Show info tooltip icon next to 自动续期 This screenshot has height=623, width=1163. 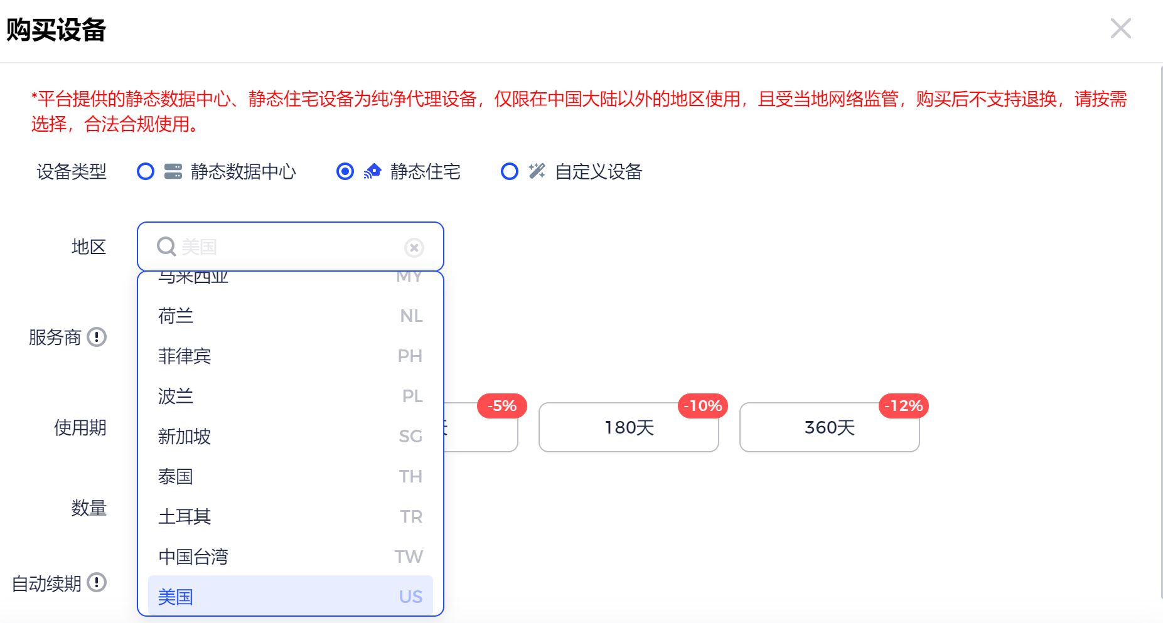97,583
